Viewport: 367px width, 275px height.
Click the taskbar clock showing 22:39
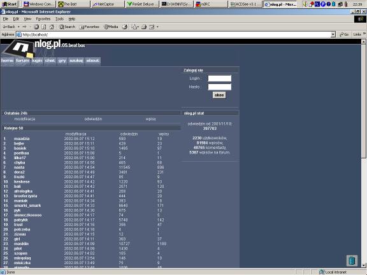coord(357,4)
